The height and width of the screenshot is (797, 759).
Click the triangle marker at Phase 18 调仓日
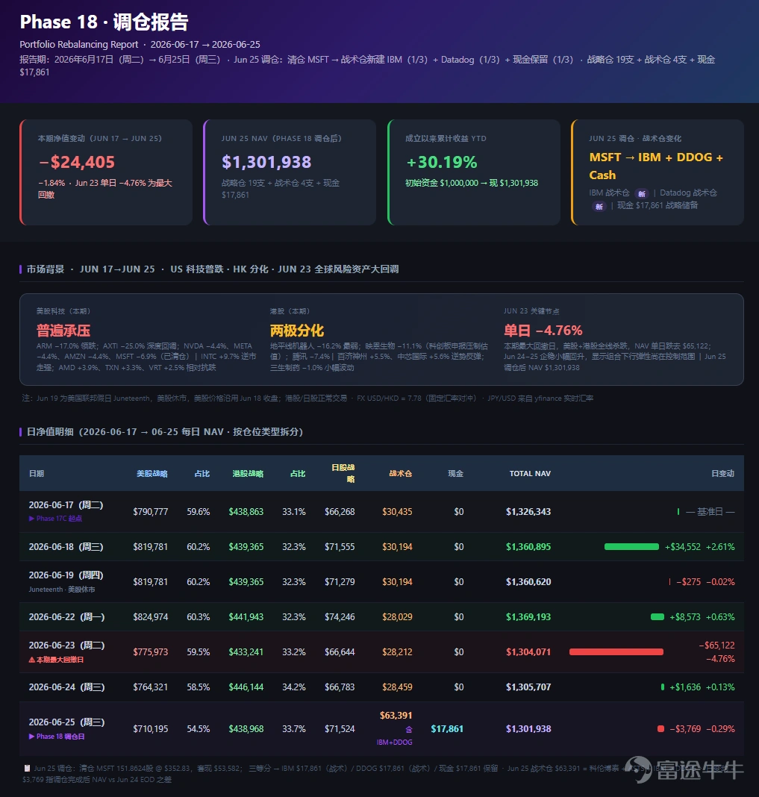(31, 737)
